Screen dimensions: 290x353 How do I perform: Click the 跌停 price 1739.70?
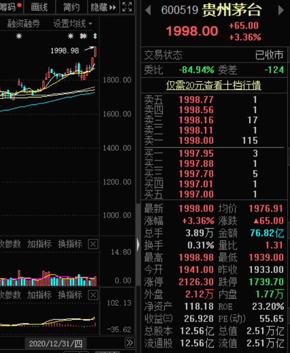[x=266, y=282]
